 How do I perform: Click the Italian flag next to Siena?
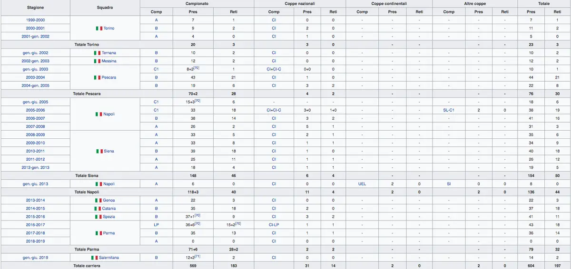click(x=99, y=151)
